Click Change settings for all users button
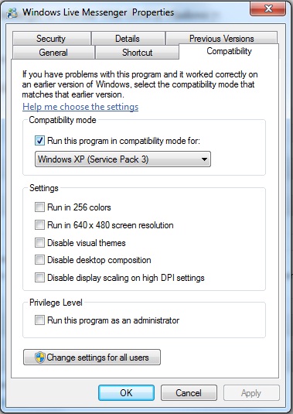 tap(92, 358)
